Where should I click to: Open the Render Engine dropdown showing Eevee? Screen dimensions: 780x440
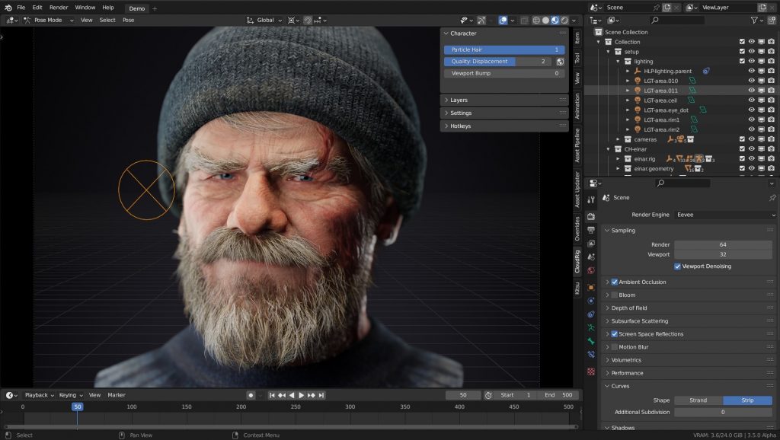click(724, 214)
